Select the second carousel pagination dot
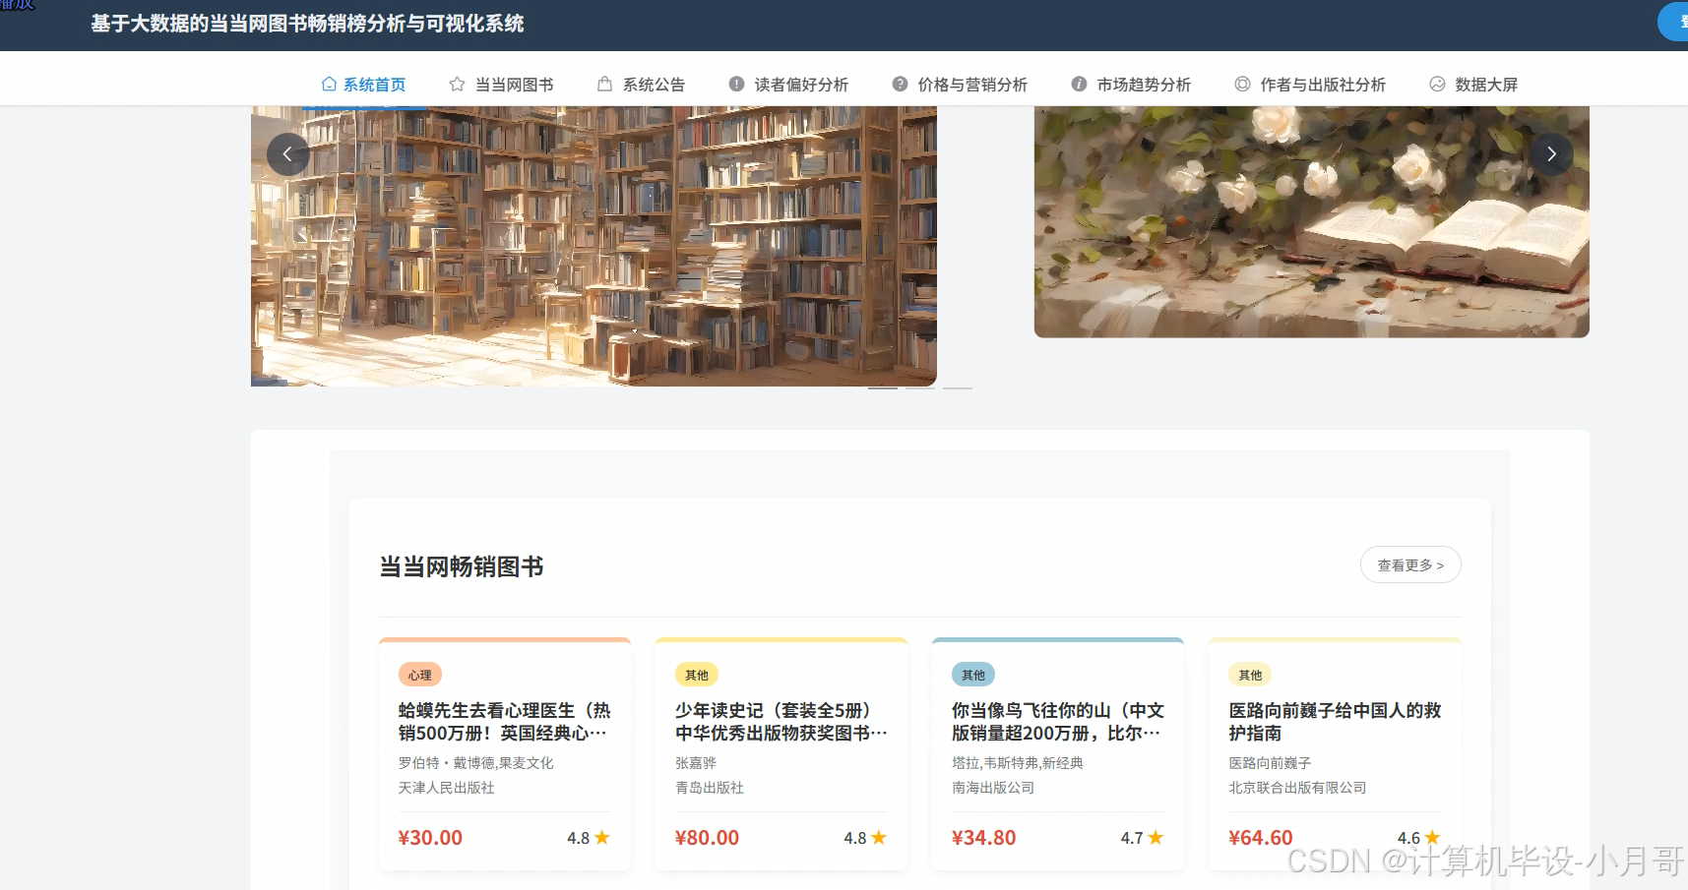 click(920, 388)
